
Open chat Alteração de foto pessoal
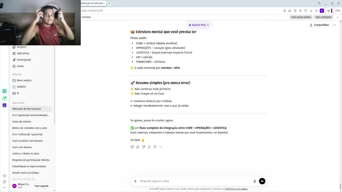[32, 109]
